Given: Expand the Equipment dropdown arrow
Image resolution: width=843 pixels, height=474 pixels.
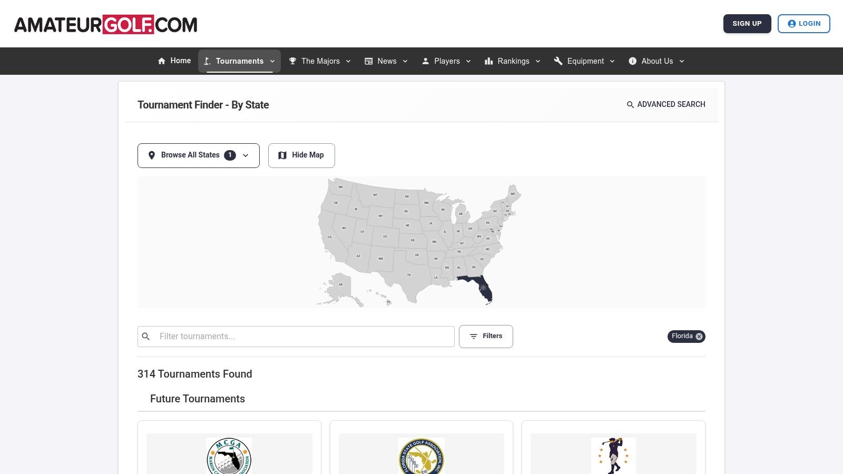Looking at the screenshot, I should pos(612,61).
